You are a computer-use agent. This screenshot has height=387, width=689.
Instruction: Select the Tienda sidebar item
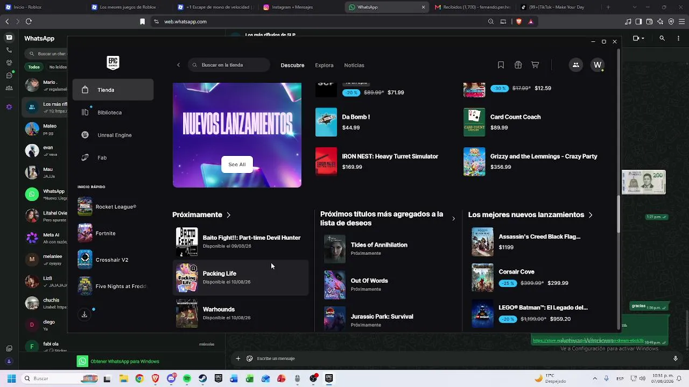[113, 90]
